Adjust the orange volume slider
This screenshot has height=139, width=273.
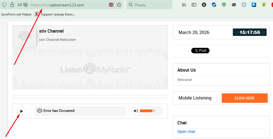[147, 111]
